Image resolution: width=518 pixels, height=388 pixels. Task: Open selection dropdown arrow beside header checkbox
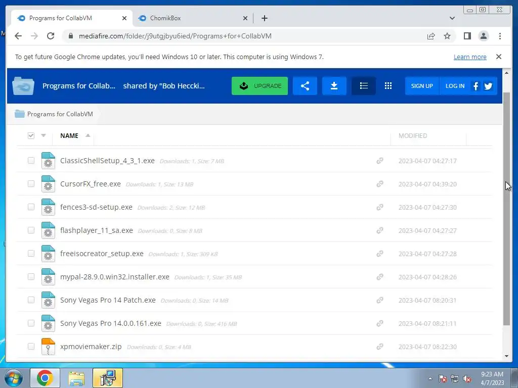click(44, 135)
